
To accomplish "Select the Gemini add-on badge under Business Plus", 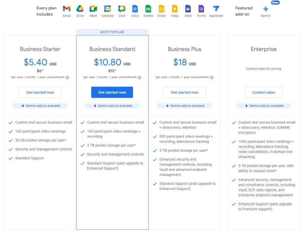I will [184, 105].
